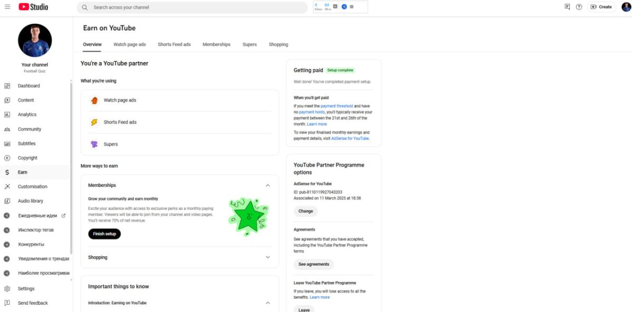632x312 pixels.
Task: Open Subtitles icon in sidebar
Action: tap(7, 143)
